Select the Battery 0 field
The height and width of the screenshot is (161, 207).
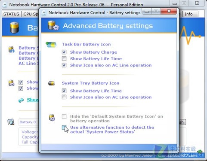[28, 122]
